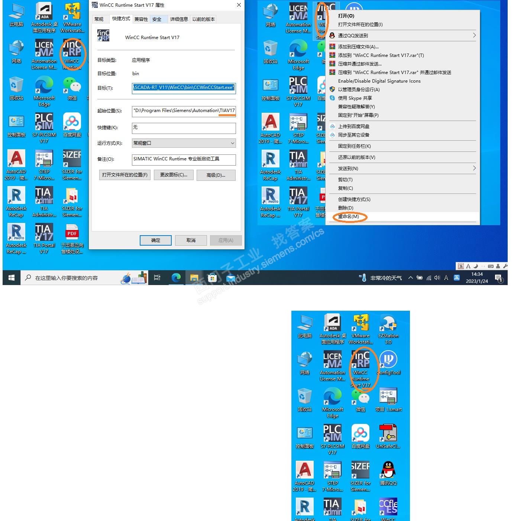514x521 pixels.
Task: Open the notification center icon
Action: (x=498, y=278)
